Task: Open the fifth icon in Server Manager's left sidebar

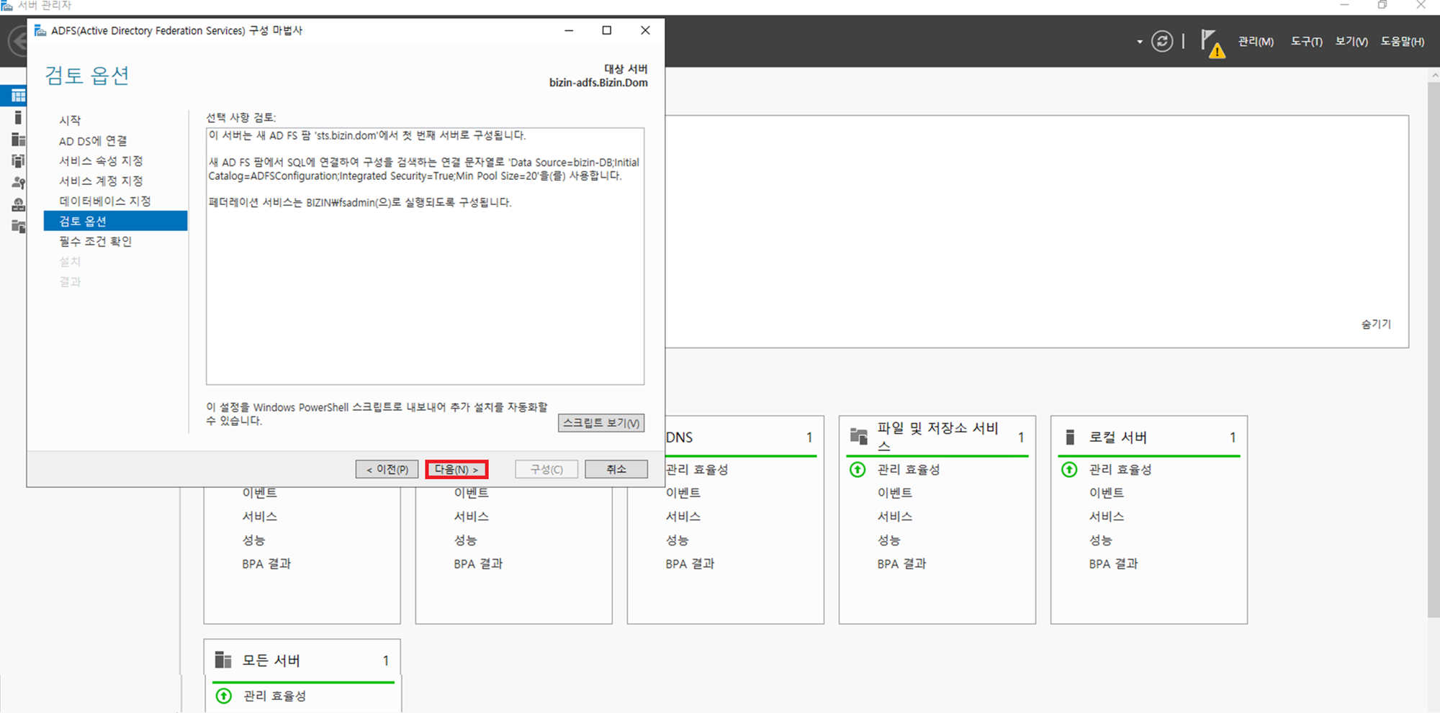Action: tap(18, 182)
